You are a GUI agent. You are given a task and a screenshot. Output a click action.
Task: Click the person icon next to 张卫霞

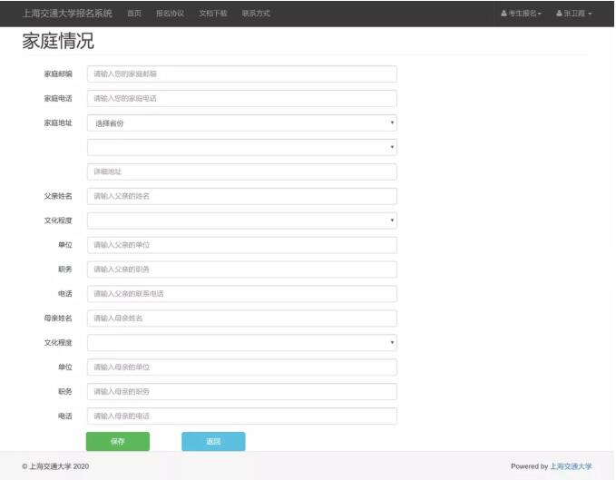click(x=559, y=14)
